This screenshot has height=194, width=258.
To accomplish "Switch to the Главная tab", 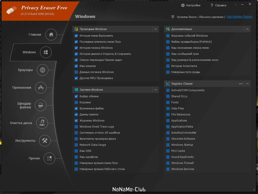I will pos(35,34).
